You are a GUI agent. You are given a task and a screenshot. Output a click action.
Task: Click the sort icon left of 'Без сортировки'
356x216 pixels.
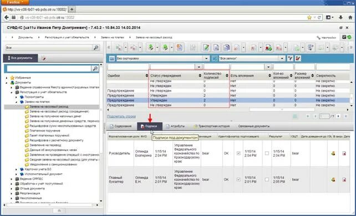tap(111, 58)
